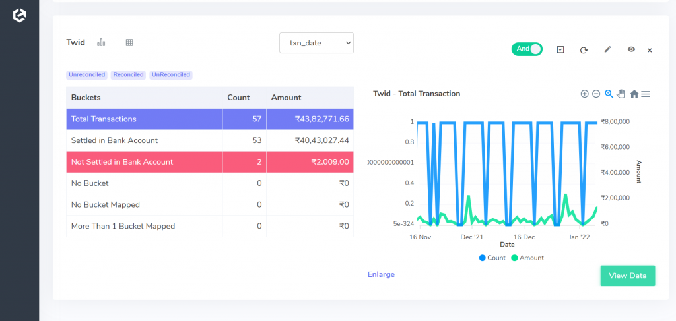Toggle the Count series in legend
676x321 pixels.
click(x=492, y=258)
